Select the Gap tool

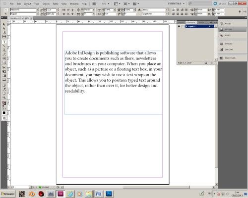[x=4, y=36]
